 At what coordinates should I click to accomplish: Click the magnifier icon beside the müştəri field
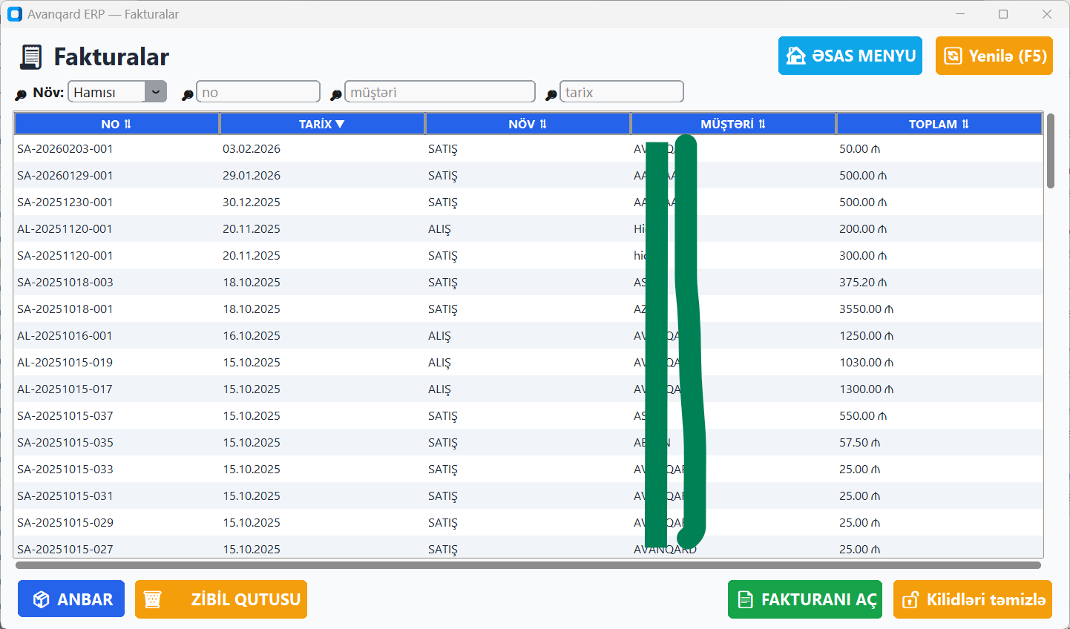coord(336,94)
